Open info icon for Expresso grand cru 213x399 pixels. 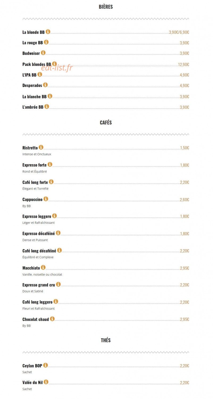coord(58,284)
